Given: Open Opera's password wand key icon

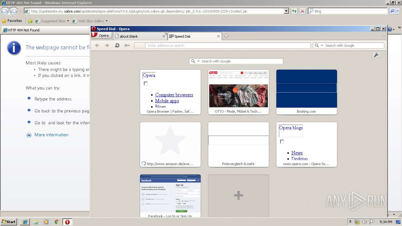Looking at the screenshot, I should (x=127, y=46).
